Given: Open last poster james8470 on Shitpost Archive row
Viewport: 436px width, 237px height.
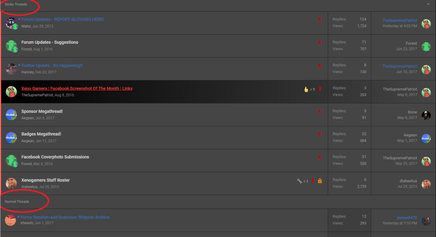Looking at the screenshot, I should coord(407,217).
